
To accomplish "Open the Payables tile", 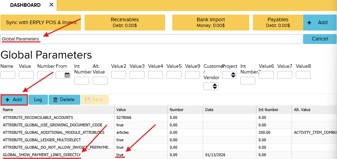I will pos(278,22).
